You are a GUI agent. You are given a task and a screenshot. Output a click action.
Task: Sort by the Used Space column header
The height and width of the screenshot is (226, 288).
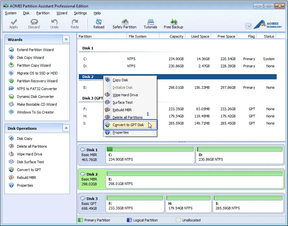tap(198, 36)
